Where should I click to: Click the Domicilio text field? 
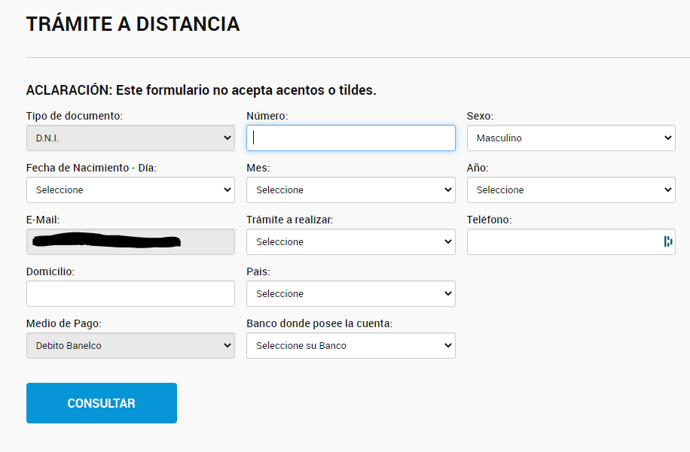pos(130,293)
